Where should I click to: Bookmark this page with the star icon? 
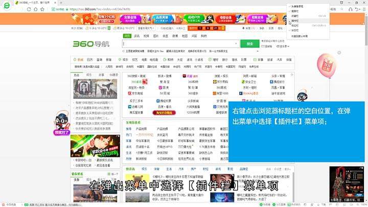point(42,9)
